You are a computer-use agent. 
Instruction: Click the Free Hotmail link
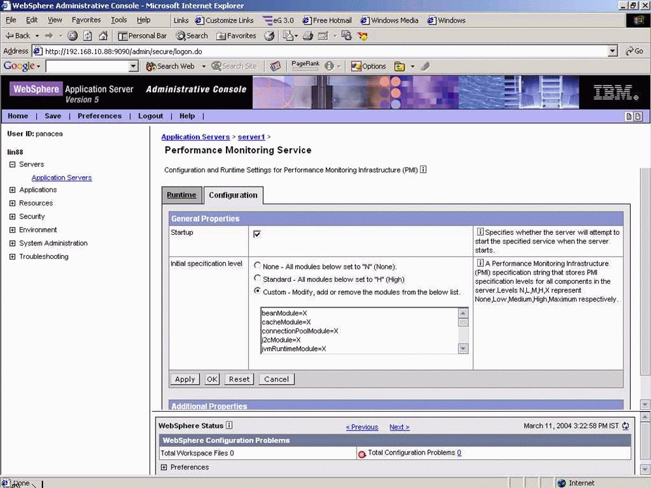coord(326,20)
